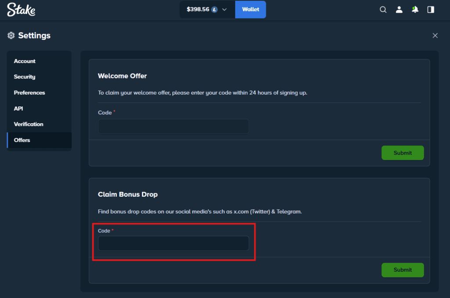Stay on the Offers section
Image resolution: width=450 pixels, height=298 pixels.
22,140
